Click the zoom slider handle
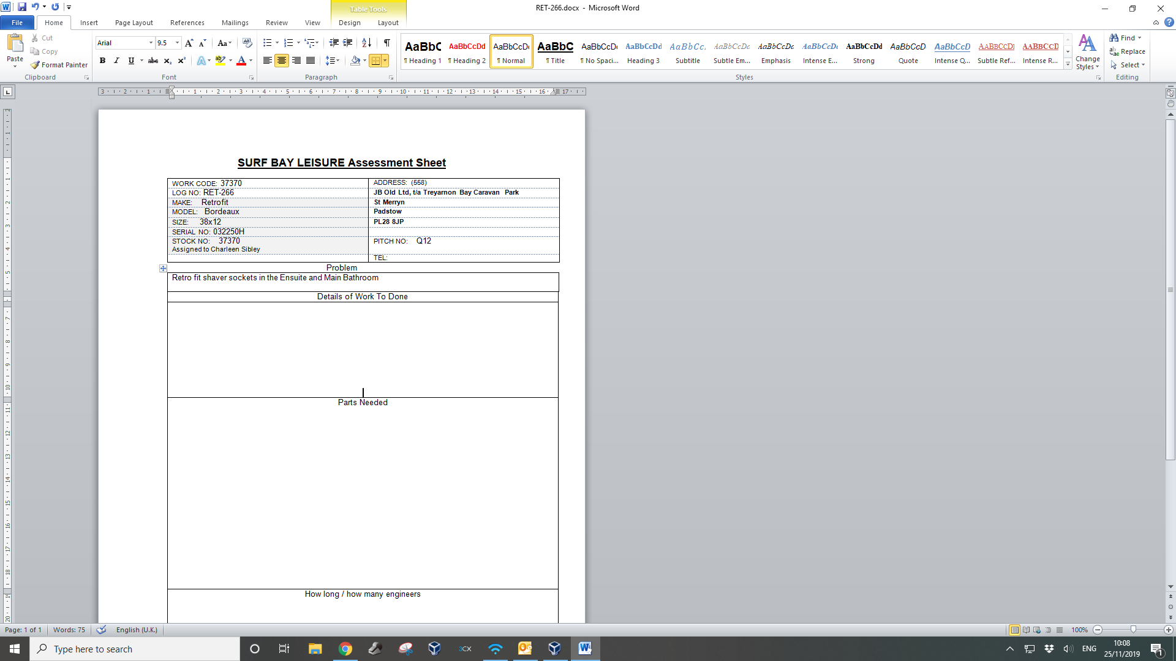The width and height of the screenshot is (1176, 661). click(x=1133, y=630)
